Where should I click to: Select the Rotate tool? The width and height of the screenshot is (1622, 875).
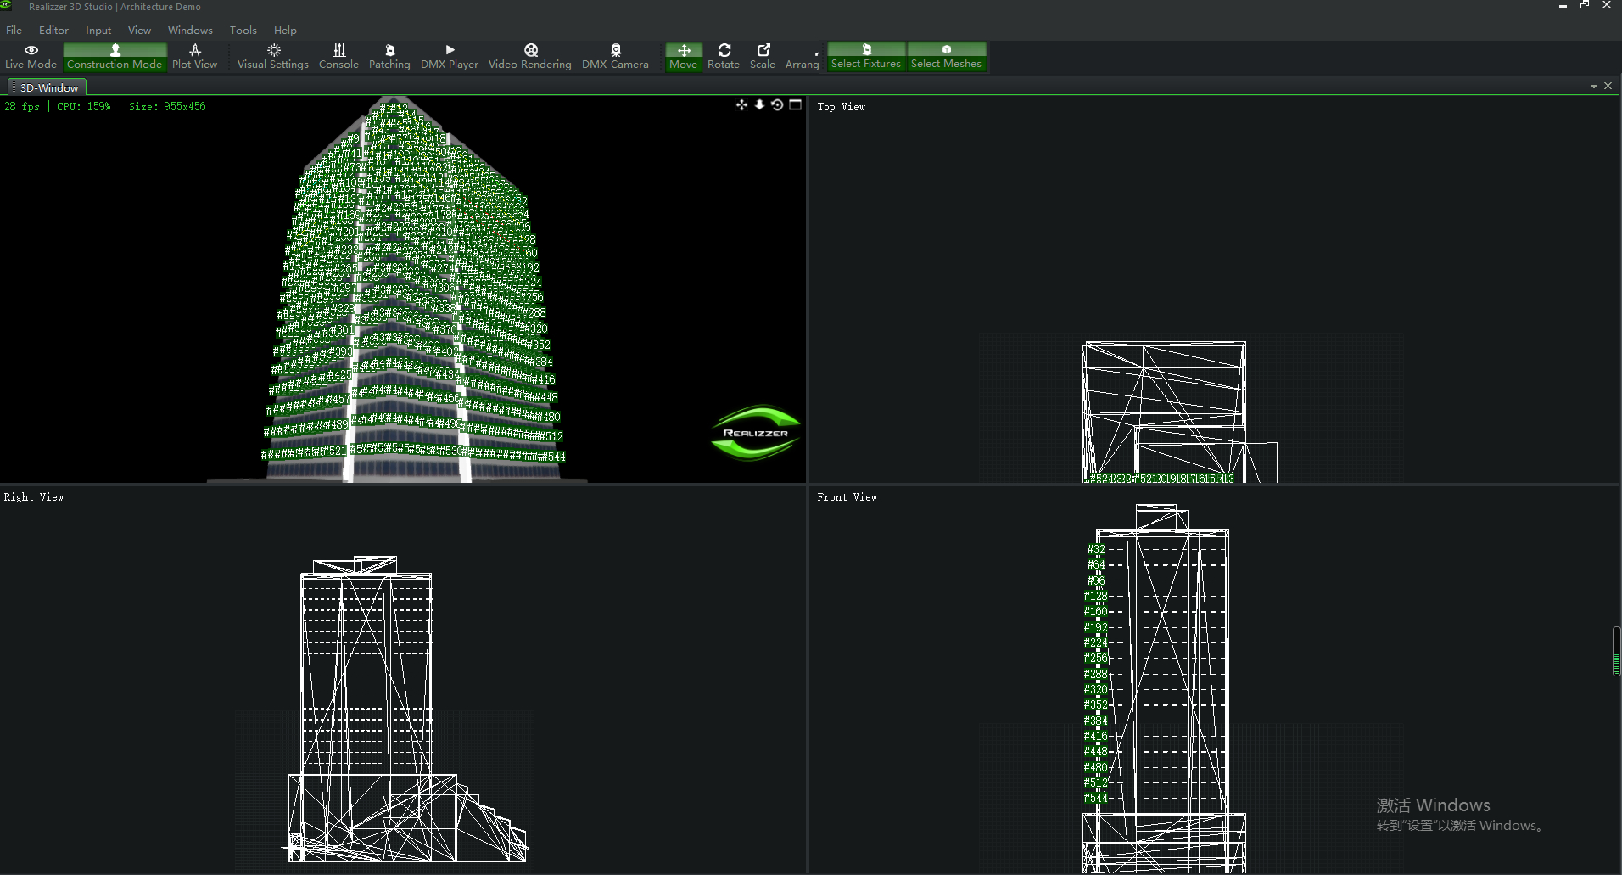click(723, 57)
